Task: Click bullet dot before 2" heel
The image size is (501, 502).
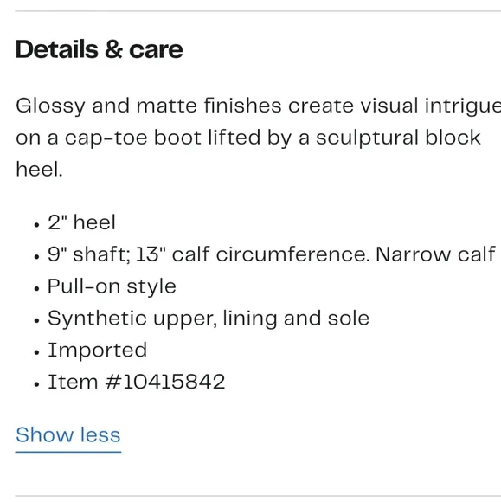Action: [36, 225]
